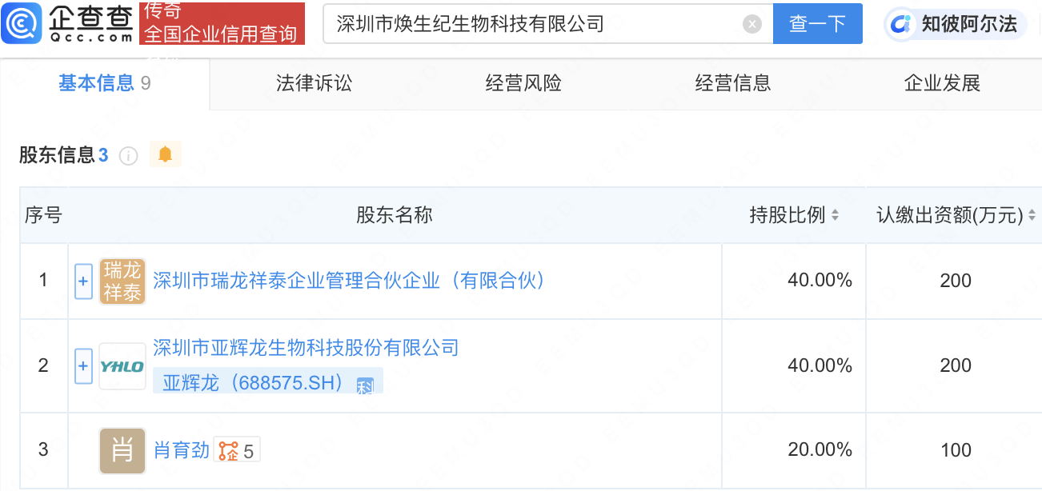This screenshot has height=491, width=1042.
Task: Click the 肖 avatar icon
Action: pyautogui.click(x=122, y=451)
